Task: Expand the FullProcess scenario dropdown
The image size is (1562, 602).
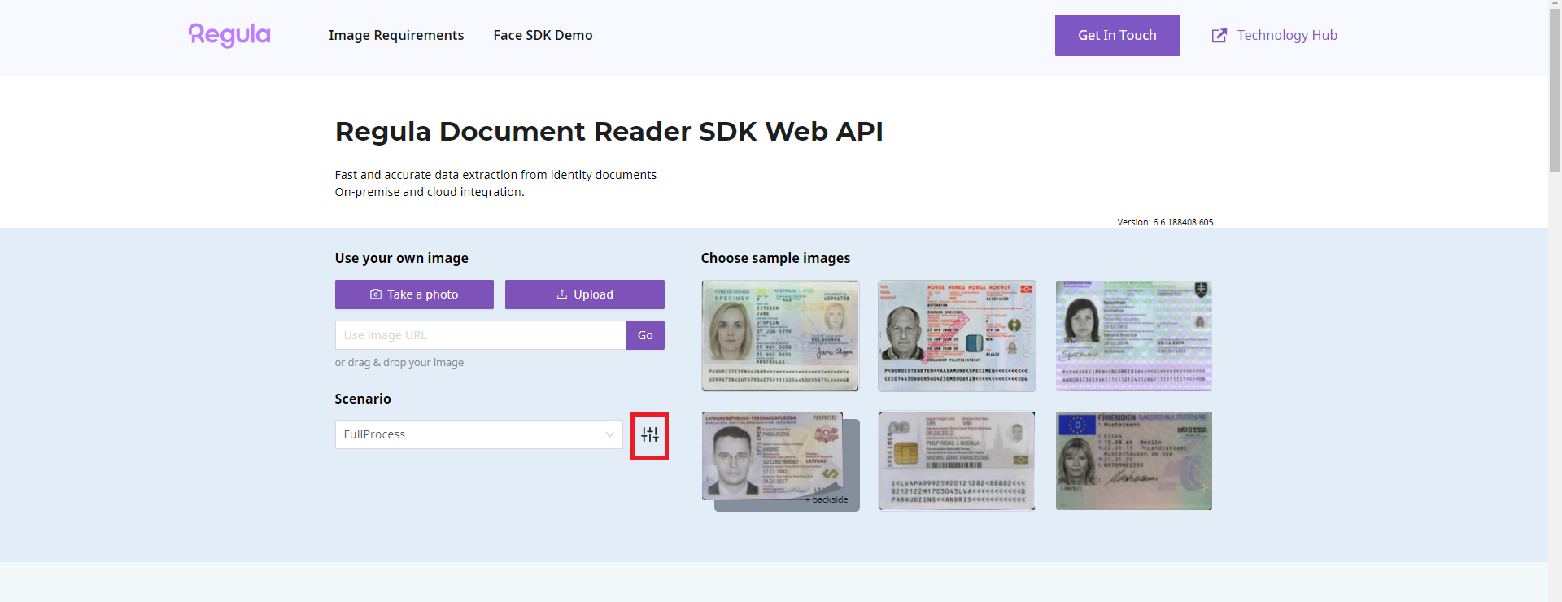Action: coord(478,434)
